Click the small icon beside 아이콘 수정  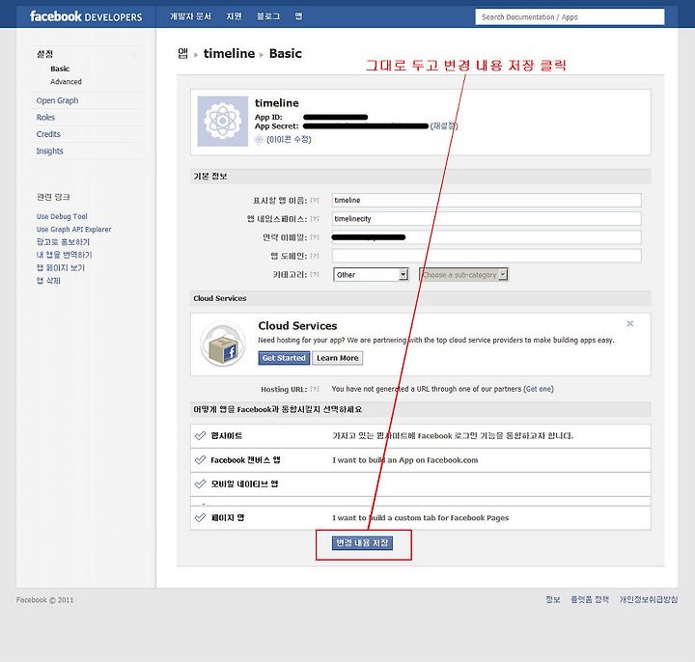[x=259, y=140]
